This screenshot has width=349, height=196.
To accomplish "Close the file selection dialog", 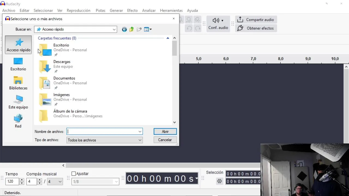I will [174, 19].
